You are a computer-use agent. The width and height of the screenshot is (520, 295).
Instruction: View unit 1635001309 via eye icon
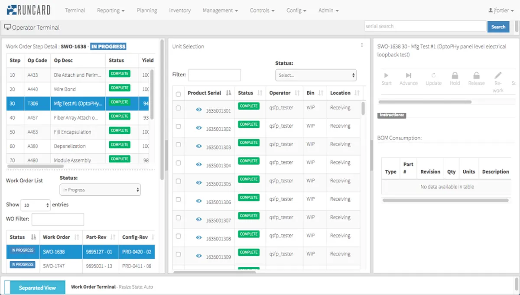coord(199,256)
